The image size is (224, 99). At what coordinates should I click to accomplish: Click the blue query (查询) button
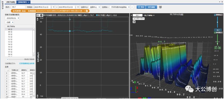pos(141,7)
